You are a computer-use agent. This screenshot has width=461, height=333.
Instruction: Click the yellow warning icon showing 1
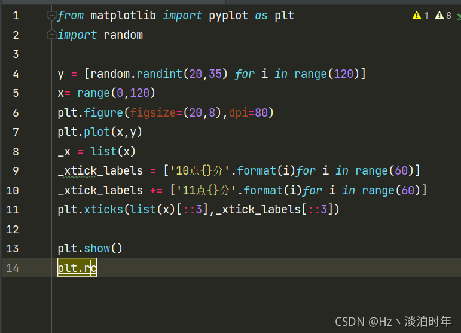pos(417,15)
